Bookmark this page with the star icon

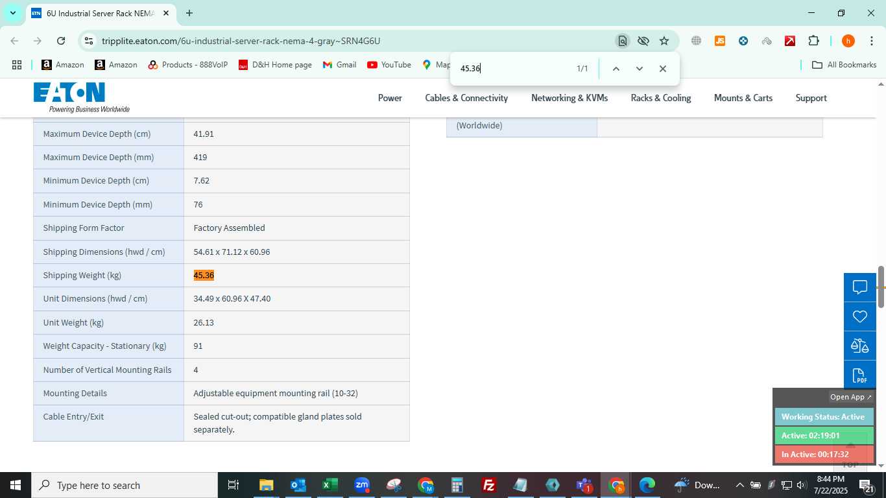[664, 41]
